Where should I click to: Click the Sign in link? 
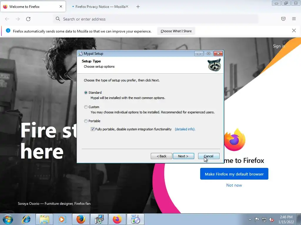[x=279, y=46]
